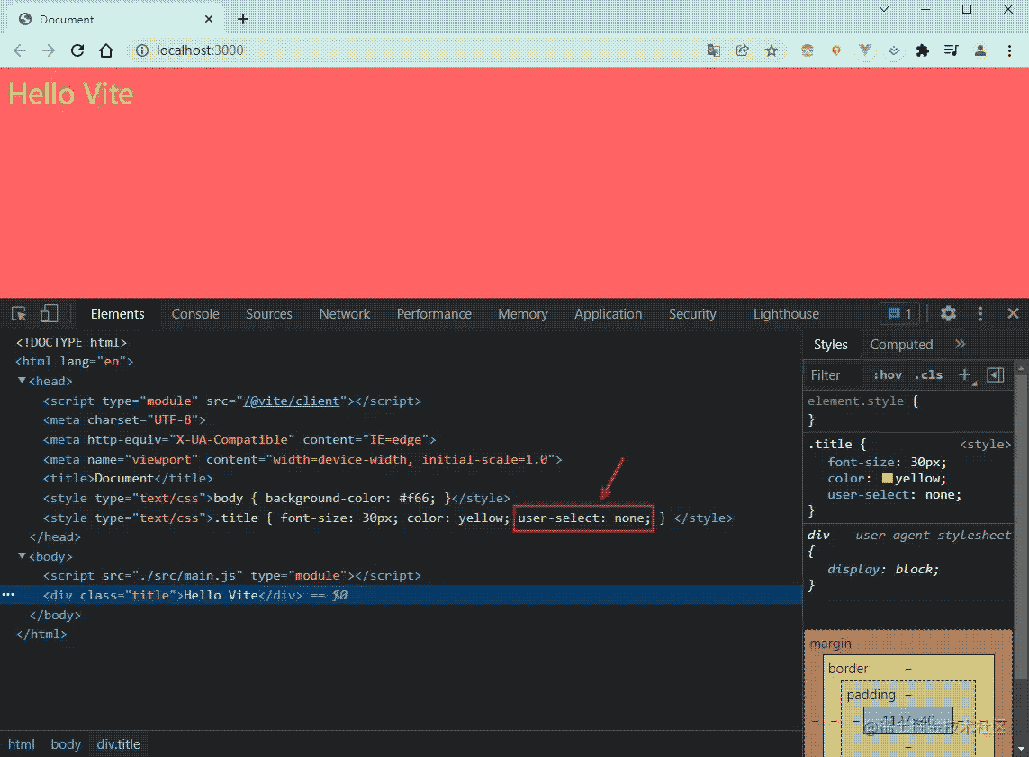Share this page via share icon
This screenshot has height=757, width=1029.
click(x=742, y=50)
